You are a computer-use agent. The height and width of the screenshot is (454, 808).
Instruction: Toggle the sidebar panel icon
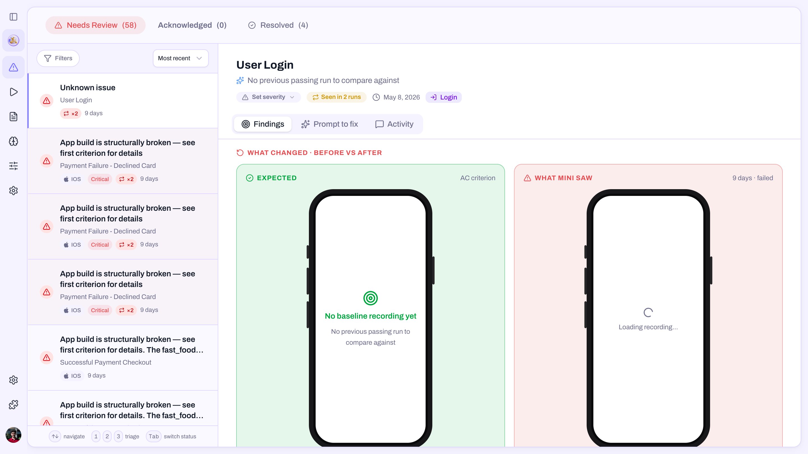[x=13, y=17]
